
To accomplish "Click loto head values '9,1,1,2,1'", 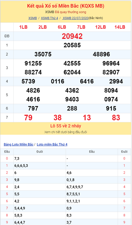I will pos(73,201).
